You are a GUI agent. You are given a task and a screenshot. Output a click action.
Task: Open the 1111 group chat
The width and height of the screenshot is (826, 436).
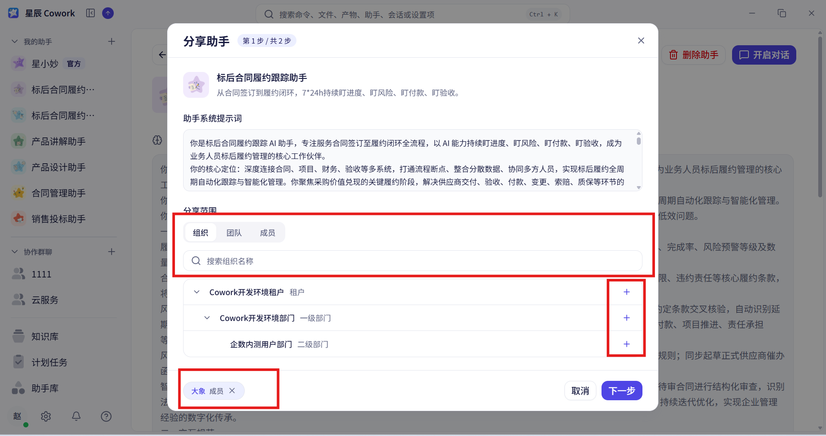64,274
